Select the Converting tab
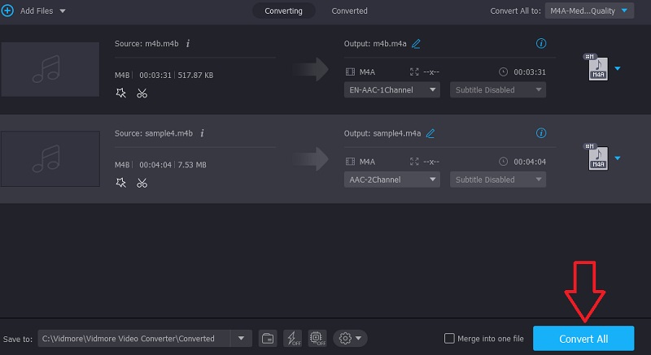 (283, 11)
